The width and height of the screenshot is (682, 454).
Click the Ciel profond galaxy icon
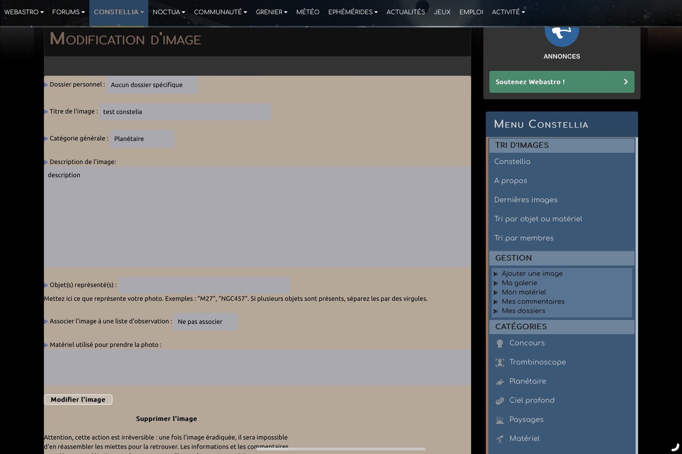(x=500, y=401)
